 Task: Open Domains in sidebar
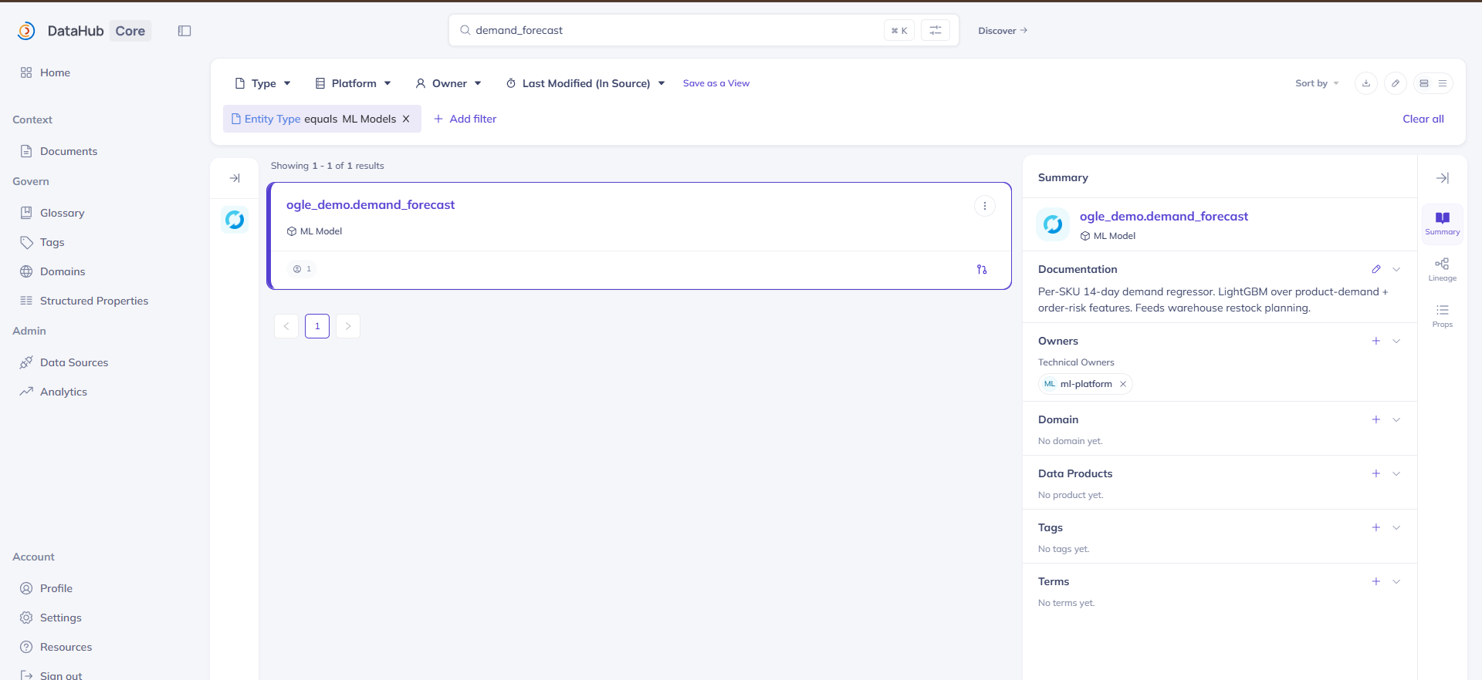point(63,271)
